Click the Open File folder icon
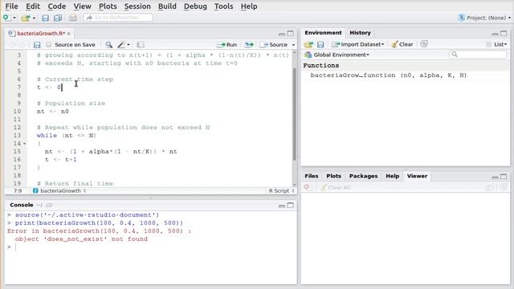This screenshot has height=289, width=514. pos(25,18)
